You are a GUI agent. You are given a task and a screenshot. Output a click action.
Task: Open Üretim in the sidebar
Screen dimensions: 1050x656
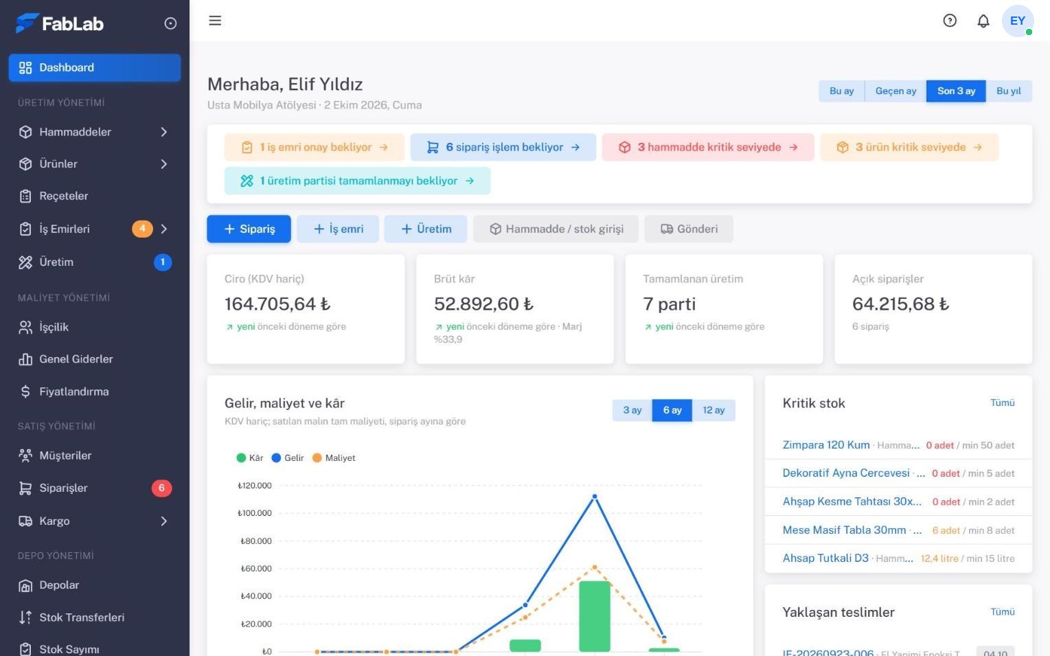point(95,262)
